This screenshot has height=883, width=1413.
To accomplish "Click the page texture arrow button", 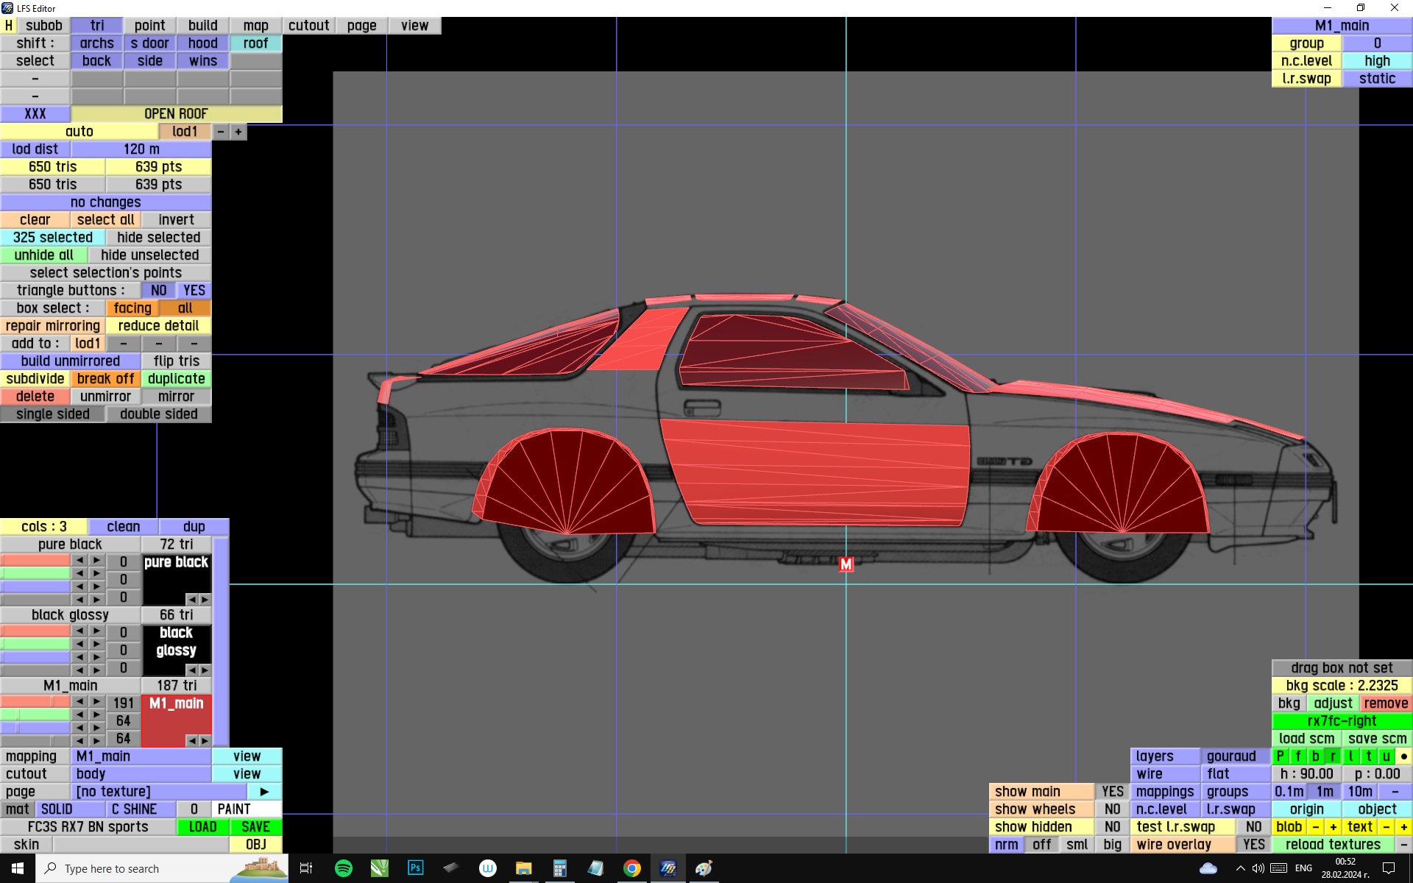I will coord(264,792).
